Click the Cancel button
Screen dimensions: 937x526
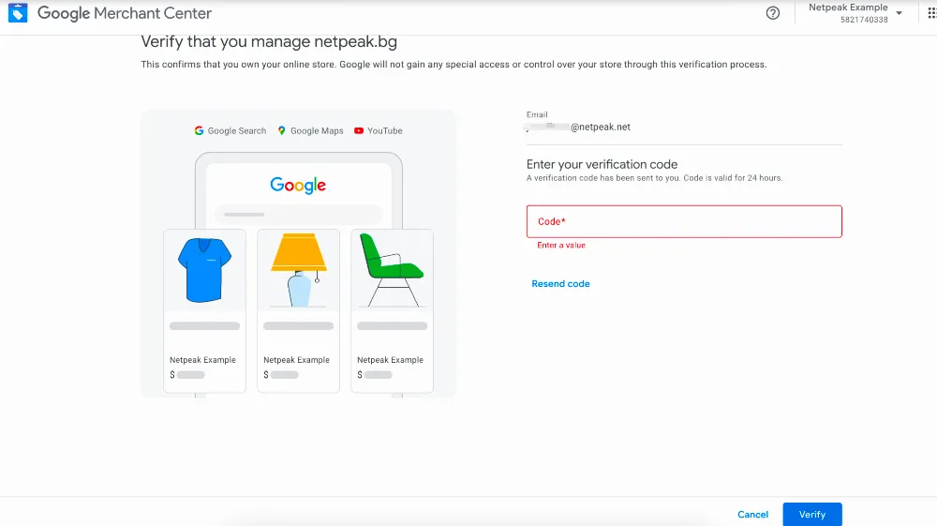753,514
